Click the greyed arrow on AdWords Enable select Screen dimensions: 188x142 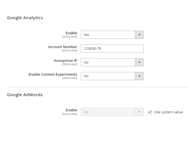[x=139, y=112]
